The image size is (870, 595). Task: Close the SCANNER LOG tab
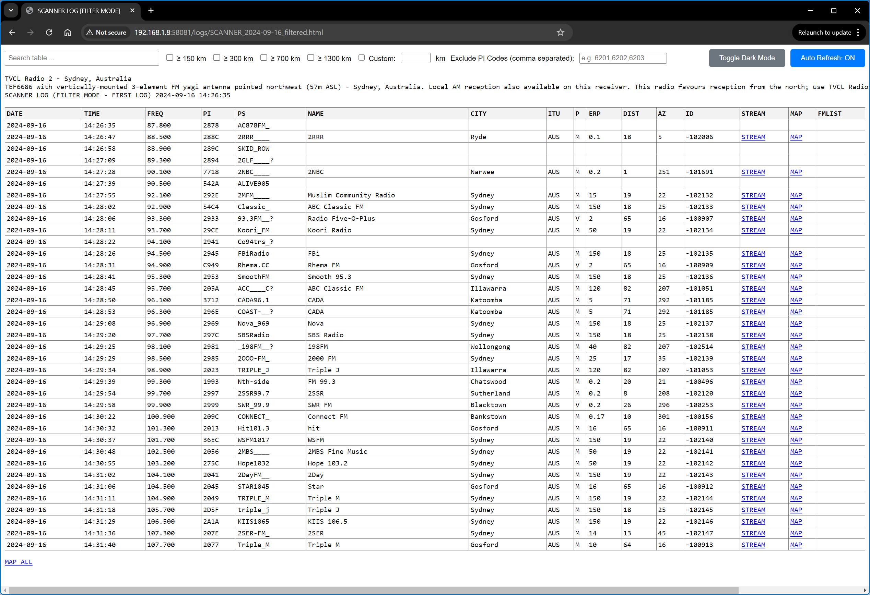click(132, 11)
